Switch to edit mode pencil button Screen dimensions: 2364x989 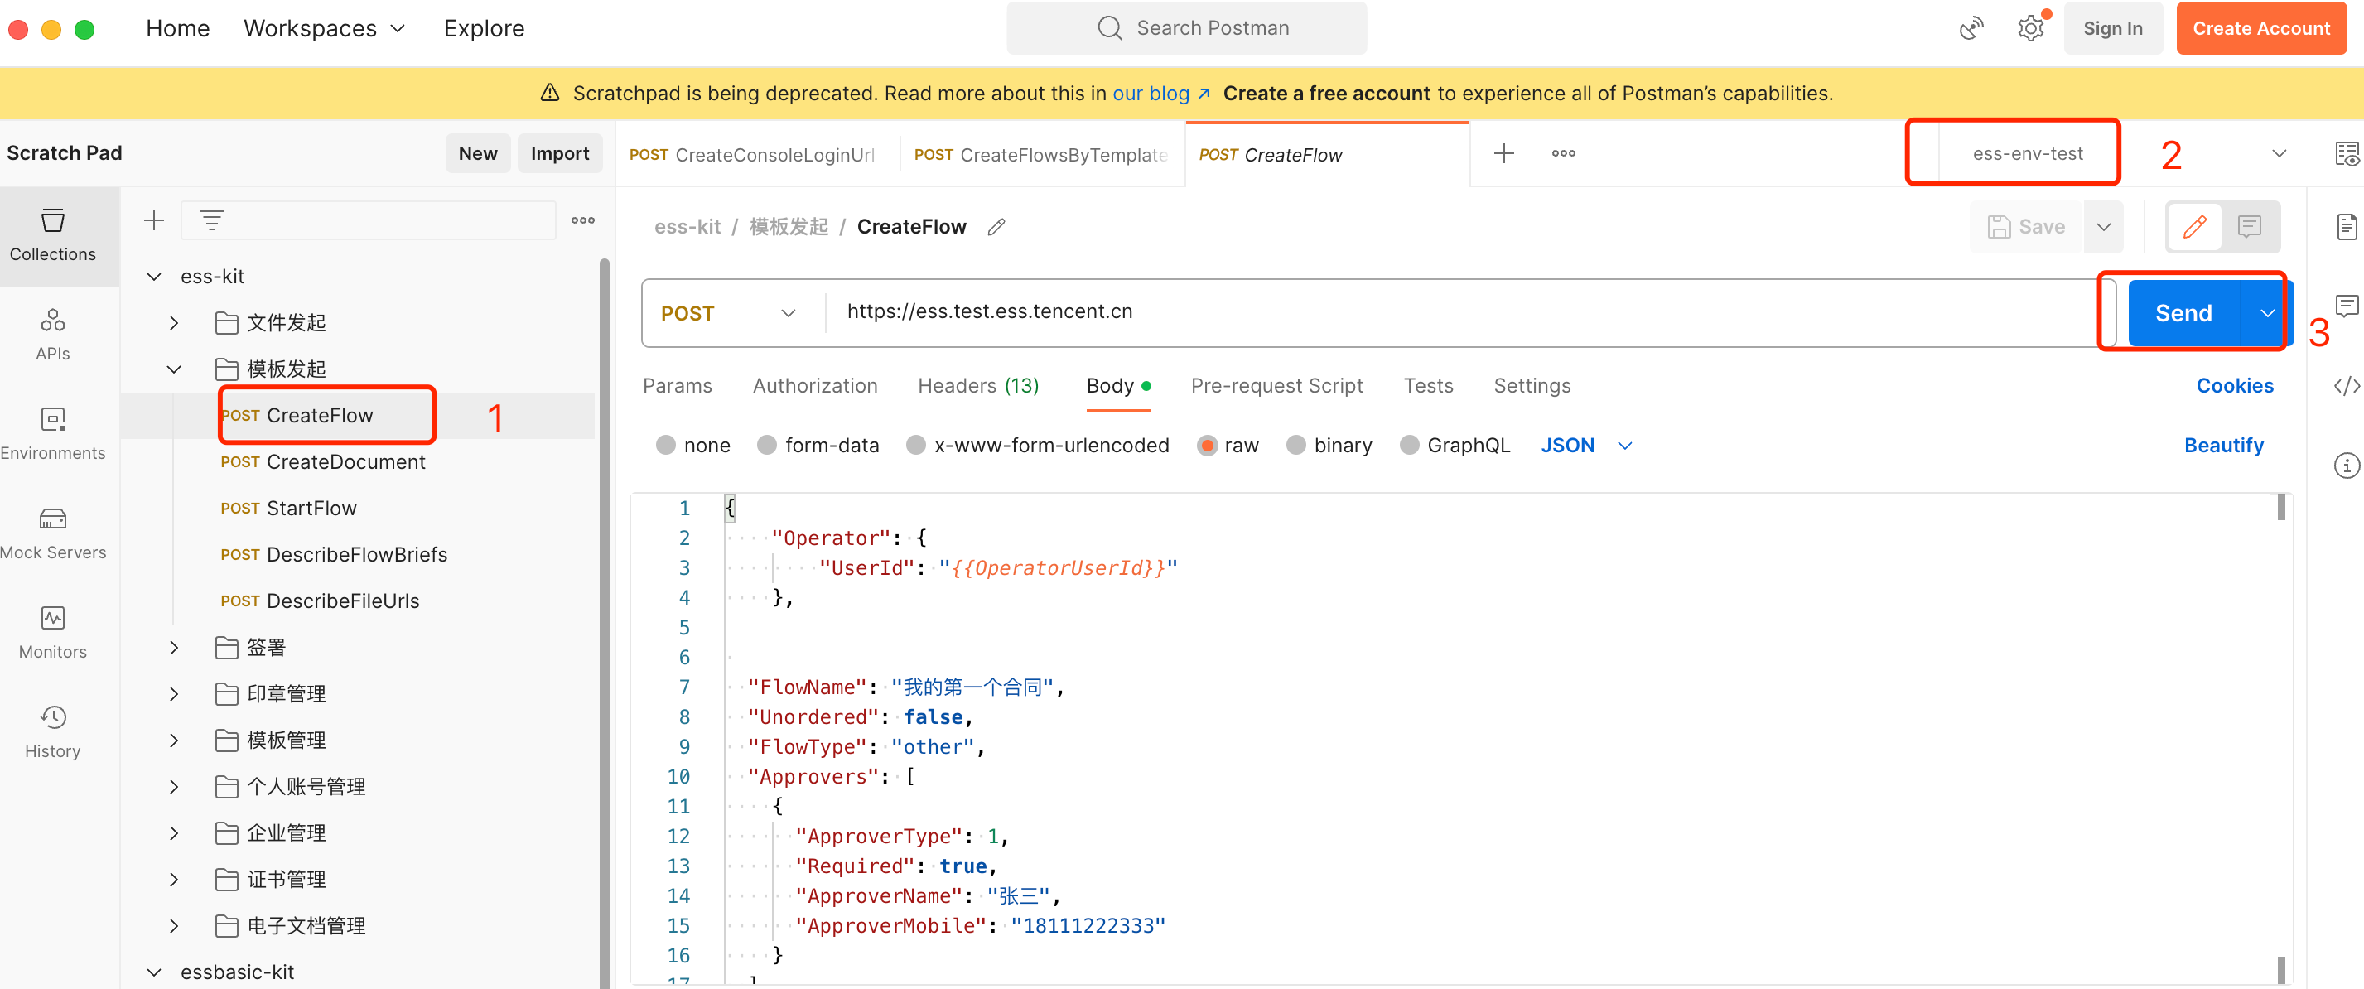2194,227
